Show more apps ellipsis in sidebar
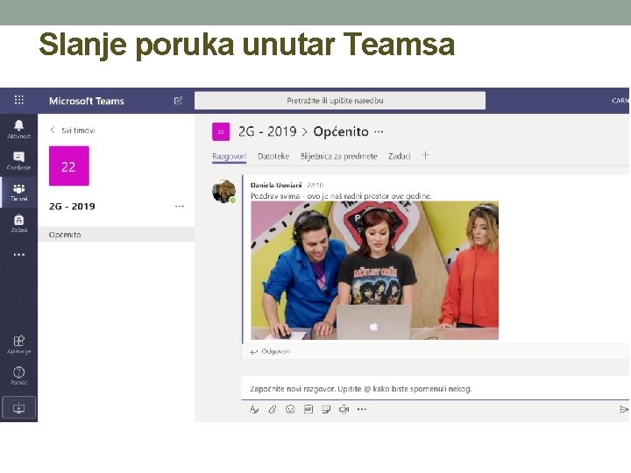The height and width of the screenshot is (473, 631). click(19, 255)
